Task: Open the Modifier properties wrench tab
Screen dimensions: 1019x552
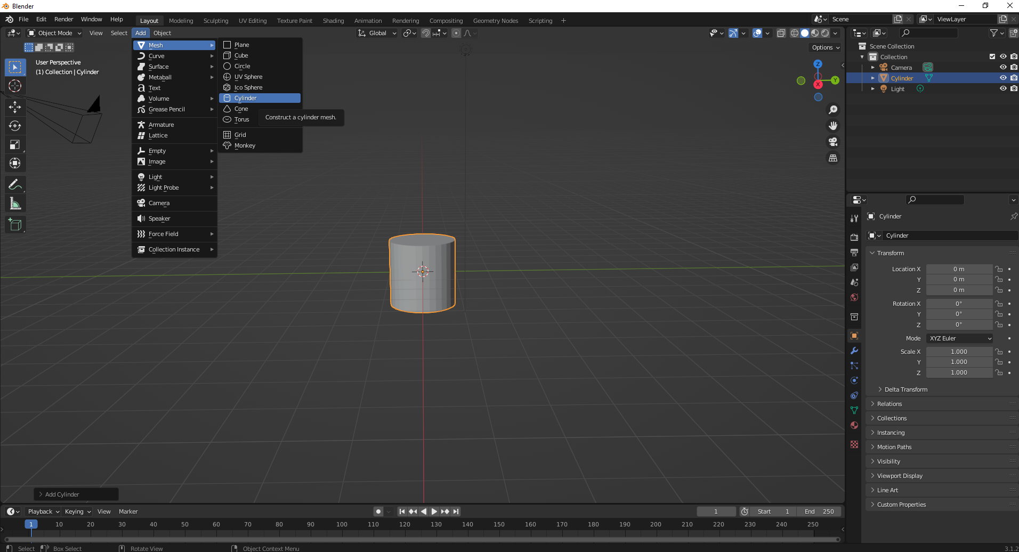Action: [854, 351]
